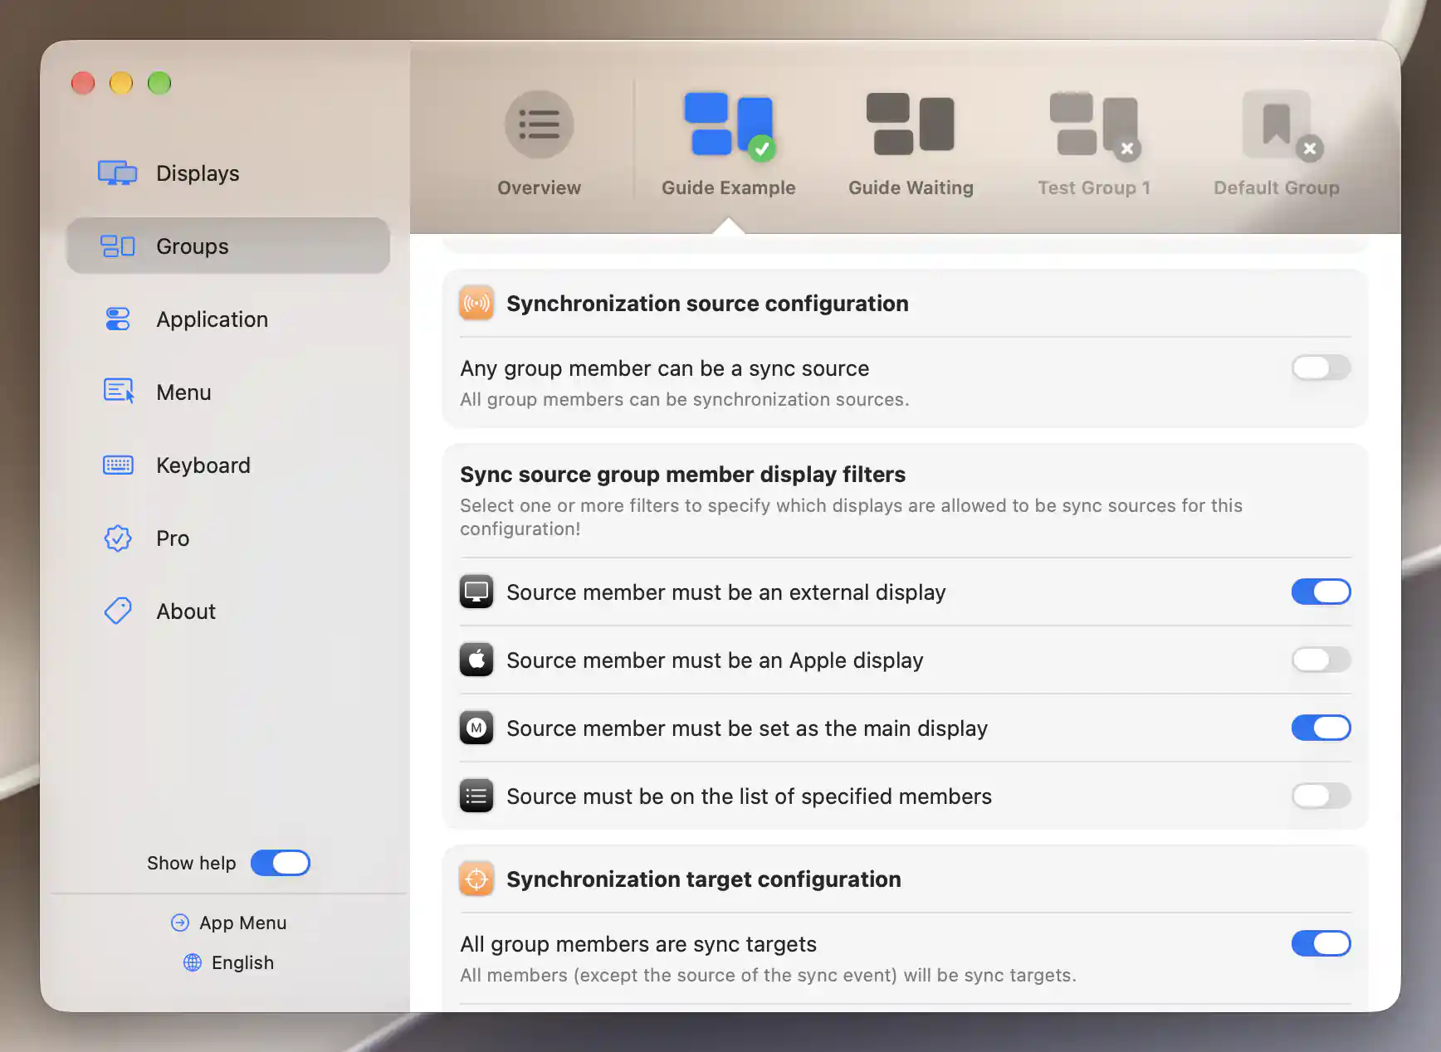1441x1052 pixels.
Task: Minimize the window with the yellow button
Action: [x=121, y=83]
